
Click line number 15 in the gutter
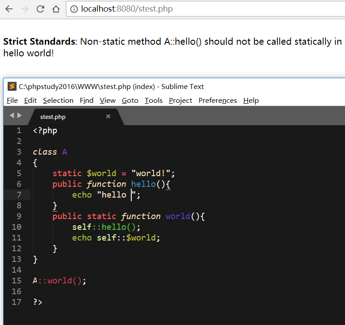(17, 281)
